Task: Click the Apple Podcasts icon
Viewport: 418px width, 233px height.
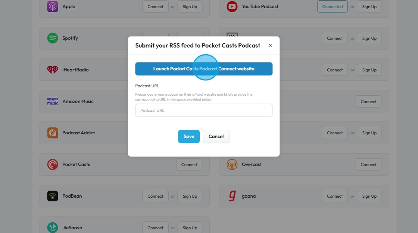Action: point(53,7)
